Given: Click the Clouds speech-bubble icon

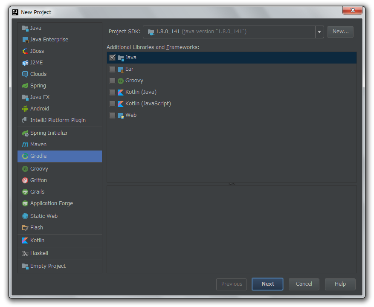Looking at the screenshot, I should [25, 74].
